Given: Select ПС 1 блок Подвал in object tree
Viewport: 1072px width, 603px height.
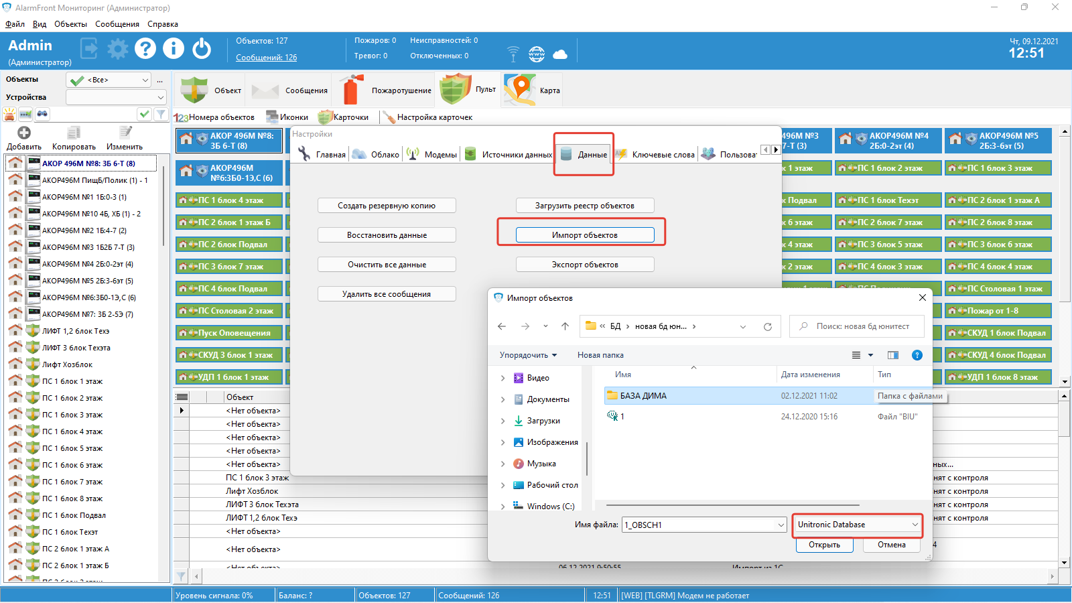Looking at the screenshot, I should click(74, 515).
